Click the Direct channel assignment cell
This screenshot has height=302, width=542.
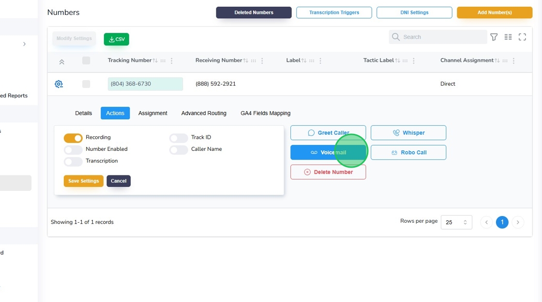(448, 84)
